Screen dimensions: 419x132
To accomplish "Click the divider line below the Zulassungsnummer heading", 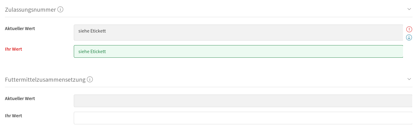I will [209, 17].
